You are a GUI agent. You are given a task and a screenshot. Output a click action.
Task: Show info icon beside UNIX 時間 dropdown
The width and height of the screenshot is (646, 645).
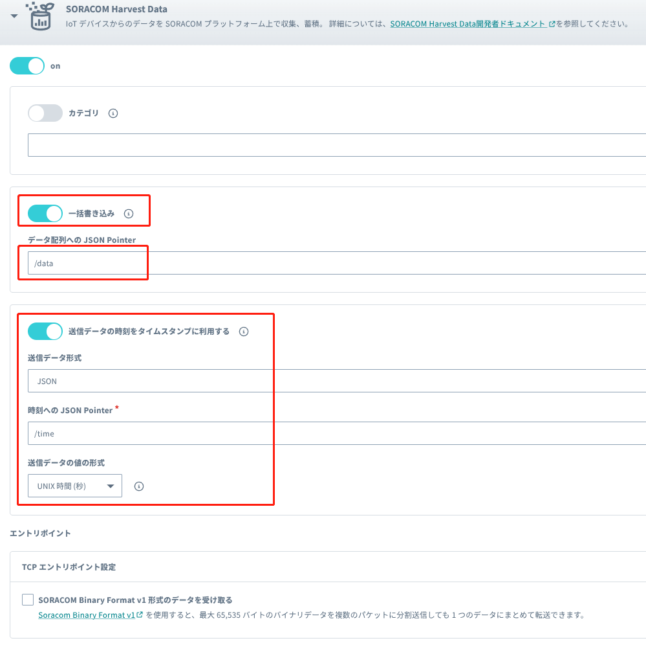(x=139, y=486)
